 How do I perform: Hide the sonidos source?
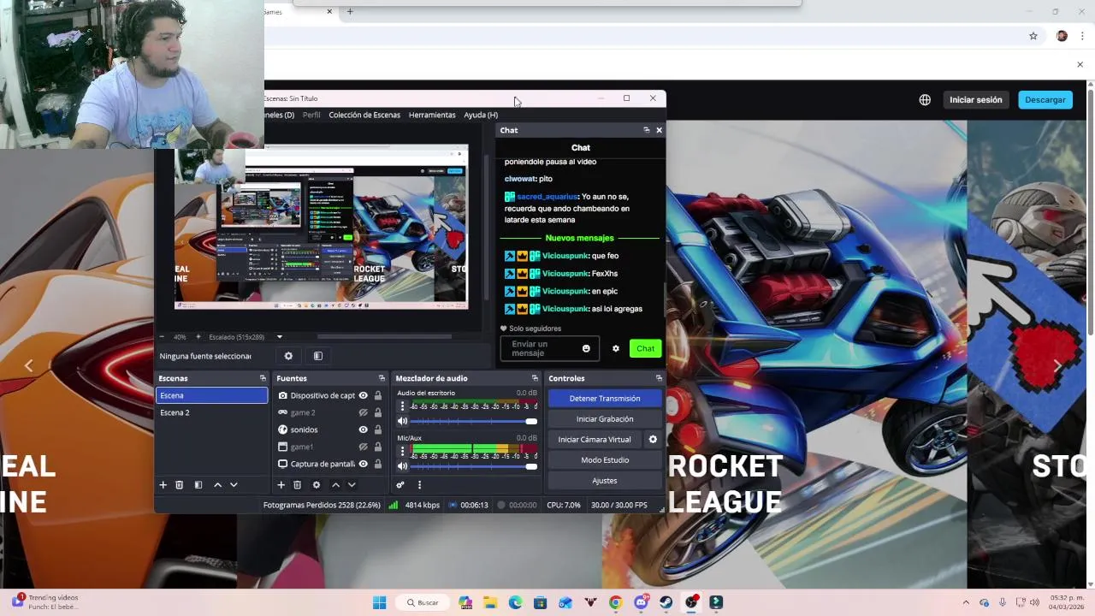point(363,429)
